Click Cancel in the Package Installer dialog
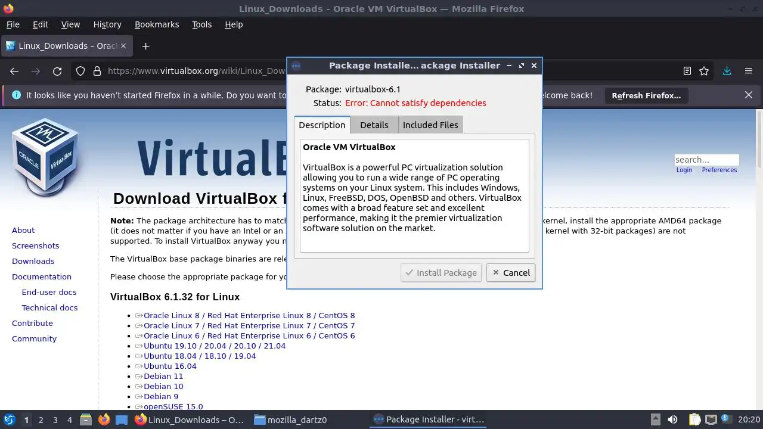 (x=511, y=272)
